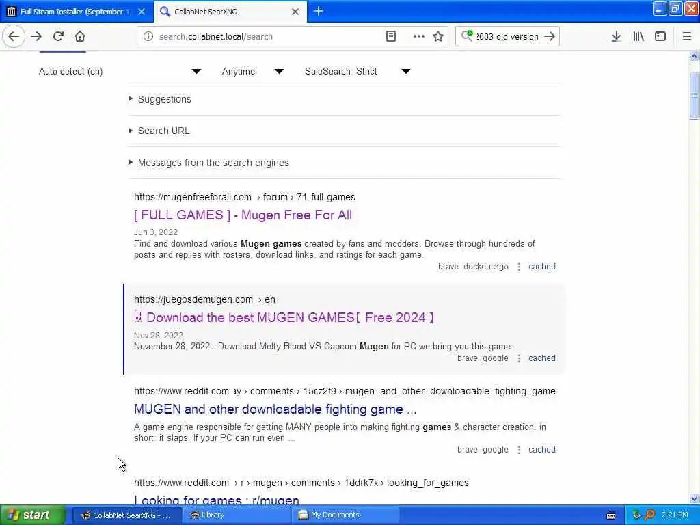Open cached copy of reddit MUGEN result
Image resolution: width=700 pixels, height=525 pixels.
pos(542,450)
